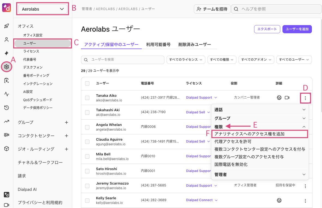The width and height of the screenshot is (322, 208).
Task: Click inside the ユーザーを検索 search field
Action: 122,59
